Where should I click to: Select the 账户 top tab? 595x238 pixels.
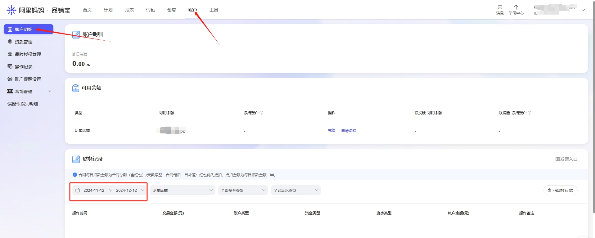tap(193, 10)
